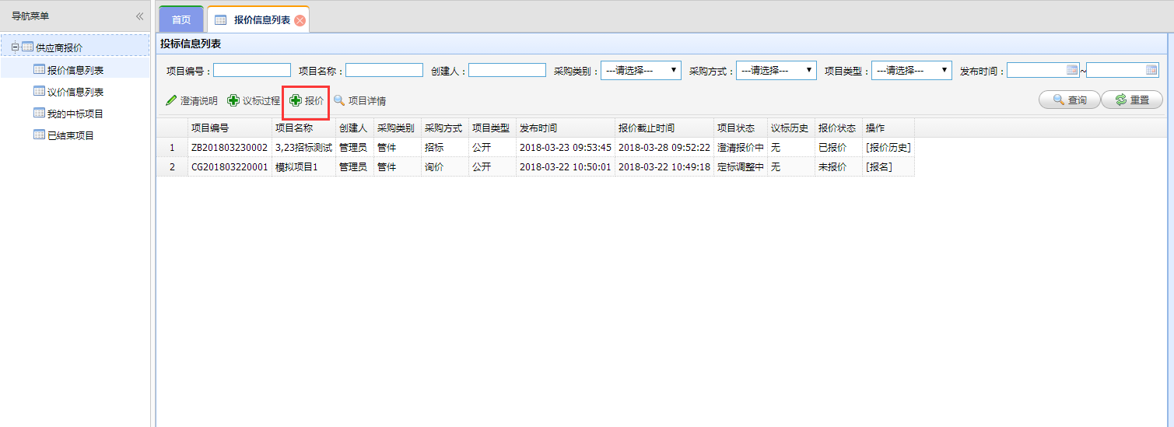Collapse the 供应商报价 tree node

(x=15, y=47)
